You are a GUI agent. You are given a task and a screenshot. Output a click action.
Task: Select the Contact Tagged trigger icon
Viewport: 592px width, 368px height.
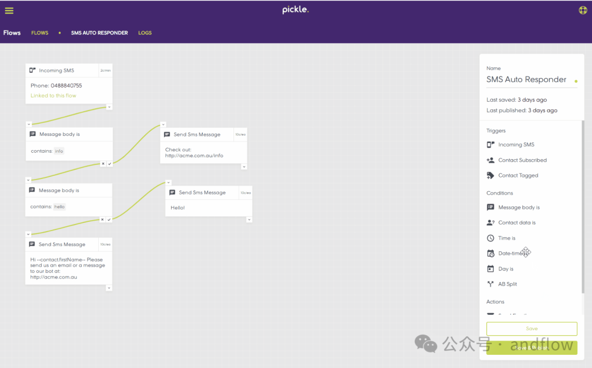pyautogui.click(x=491, y=175)
